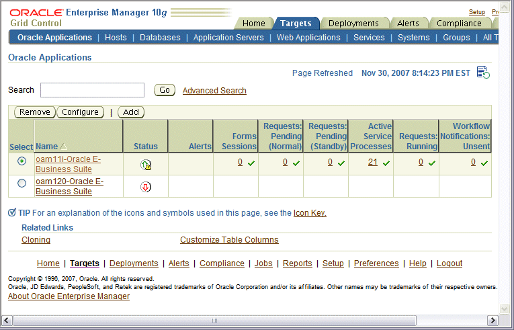Screen dimensions: 514x330
Task: Click the Configure button
Action: click(81, 112)
